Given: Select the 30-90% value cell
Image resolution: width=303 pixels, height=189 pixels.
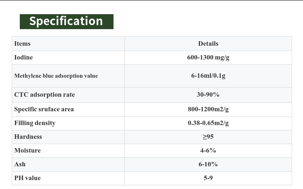Looking at the screenshot, I should click(x=208, y=95).
